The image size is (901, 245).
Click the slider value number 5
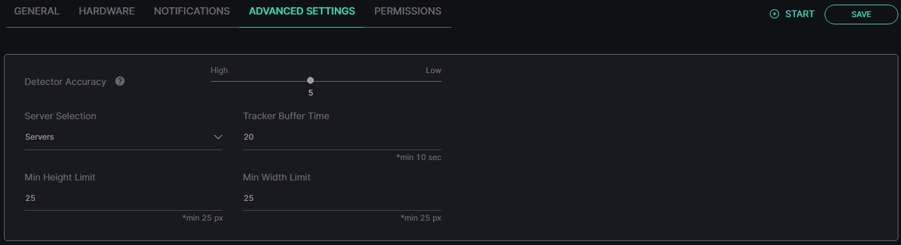(x=310, y=93)
